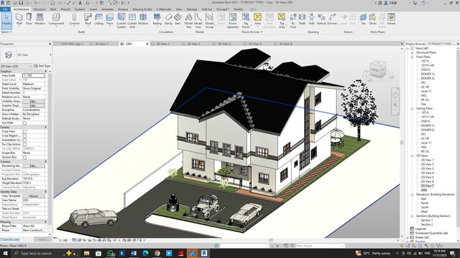
Task: Open 3D View 3 in Project Browser
Action: [427, 169]
